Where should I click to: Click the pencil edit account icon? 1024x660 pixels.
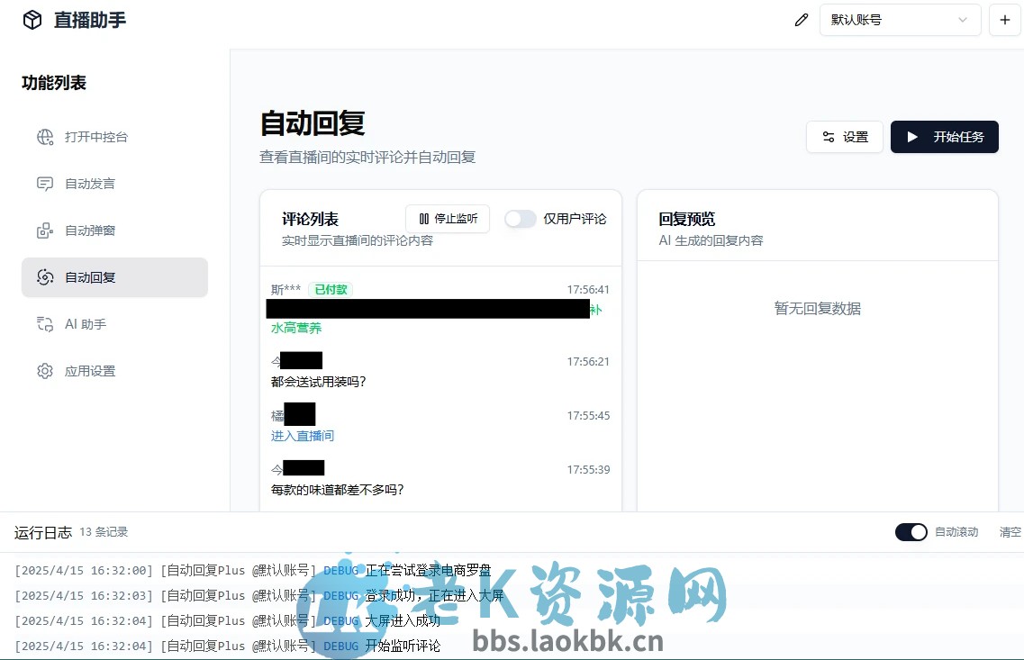pyautogui.click(x=802, y=20)
